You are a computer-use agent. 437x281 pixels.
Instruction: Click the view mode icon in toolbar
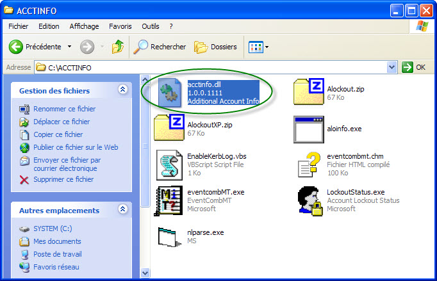[256, 47]
